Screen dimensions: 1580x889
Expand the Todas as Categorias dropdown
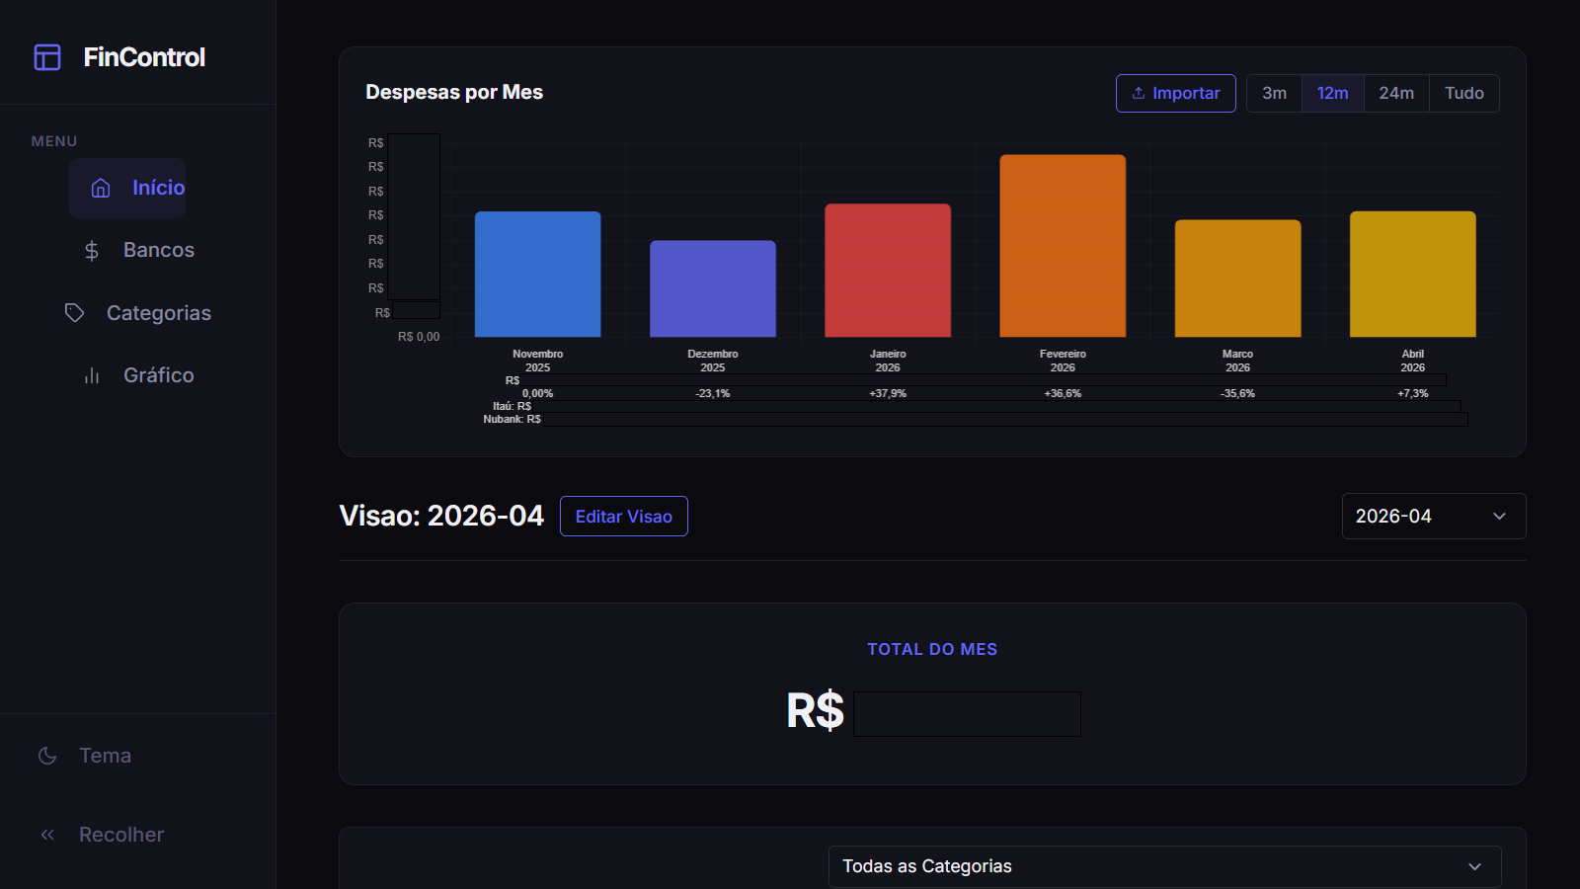coord(1165,866)
